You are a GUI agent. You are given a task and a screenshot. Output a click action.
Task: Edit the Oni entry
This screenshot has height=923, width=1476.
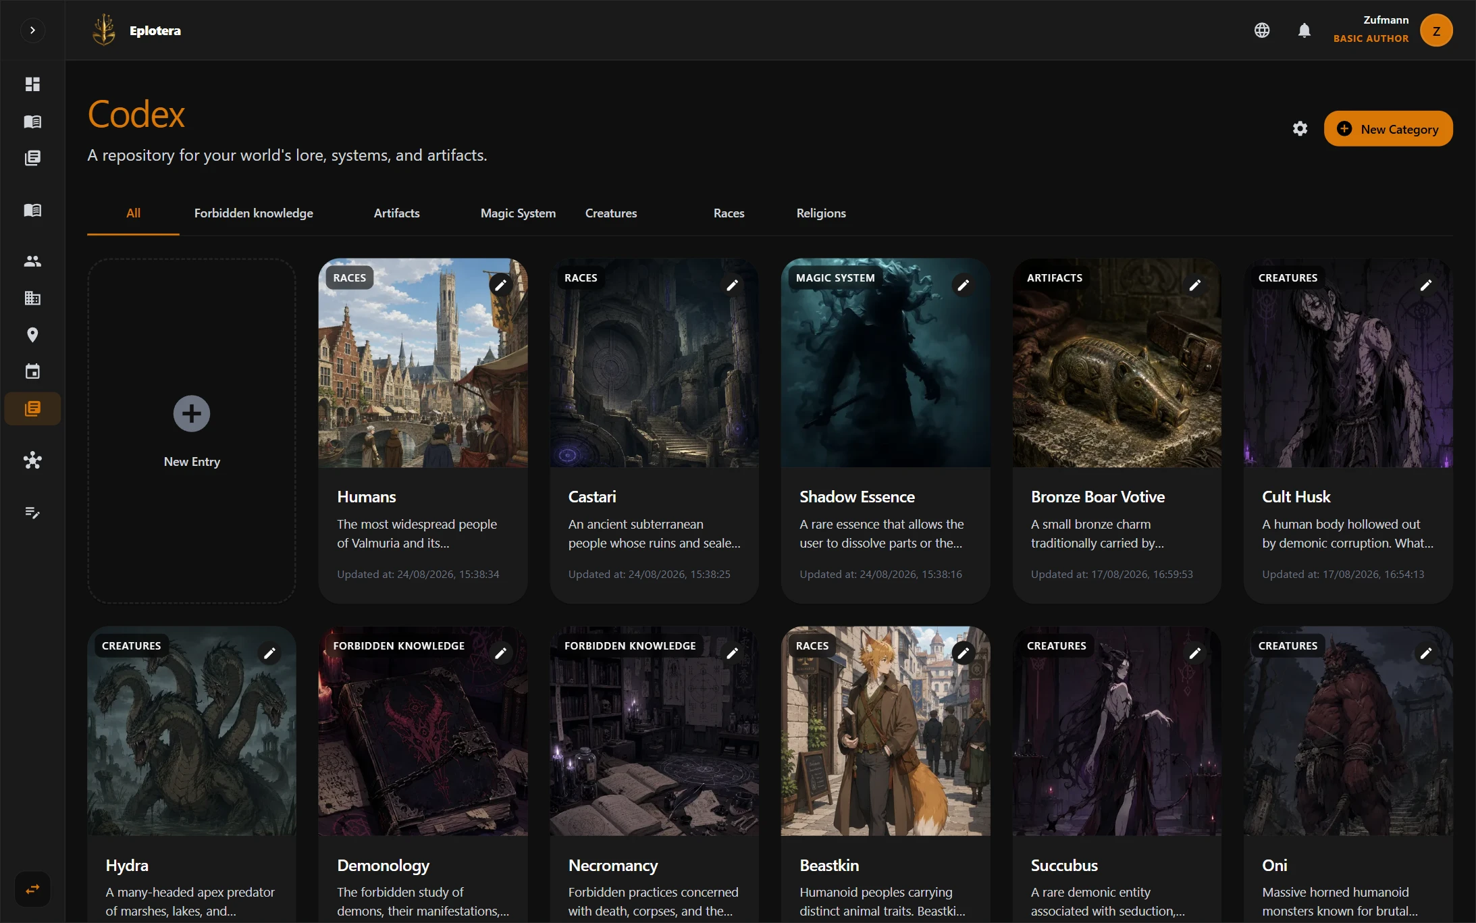pyautogui.click(x=1426, y=653)
